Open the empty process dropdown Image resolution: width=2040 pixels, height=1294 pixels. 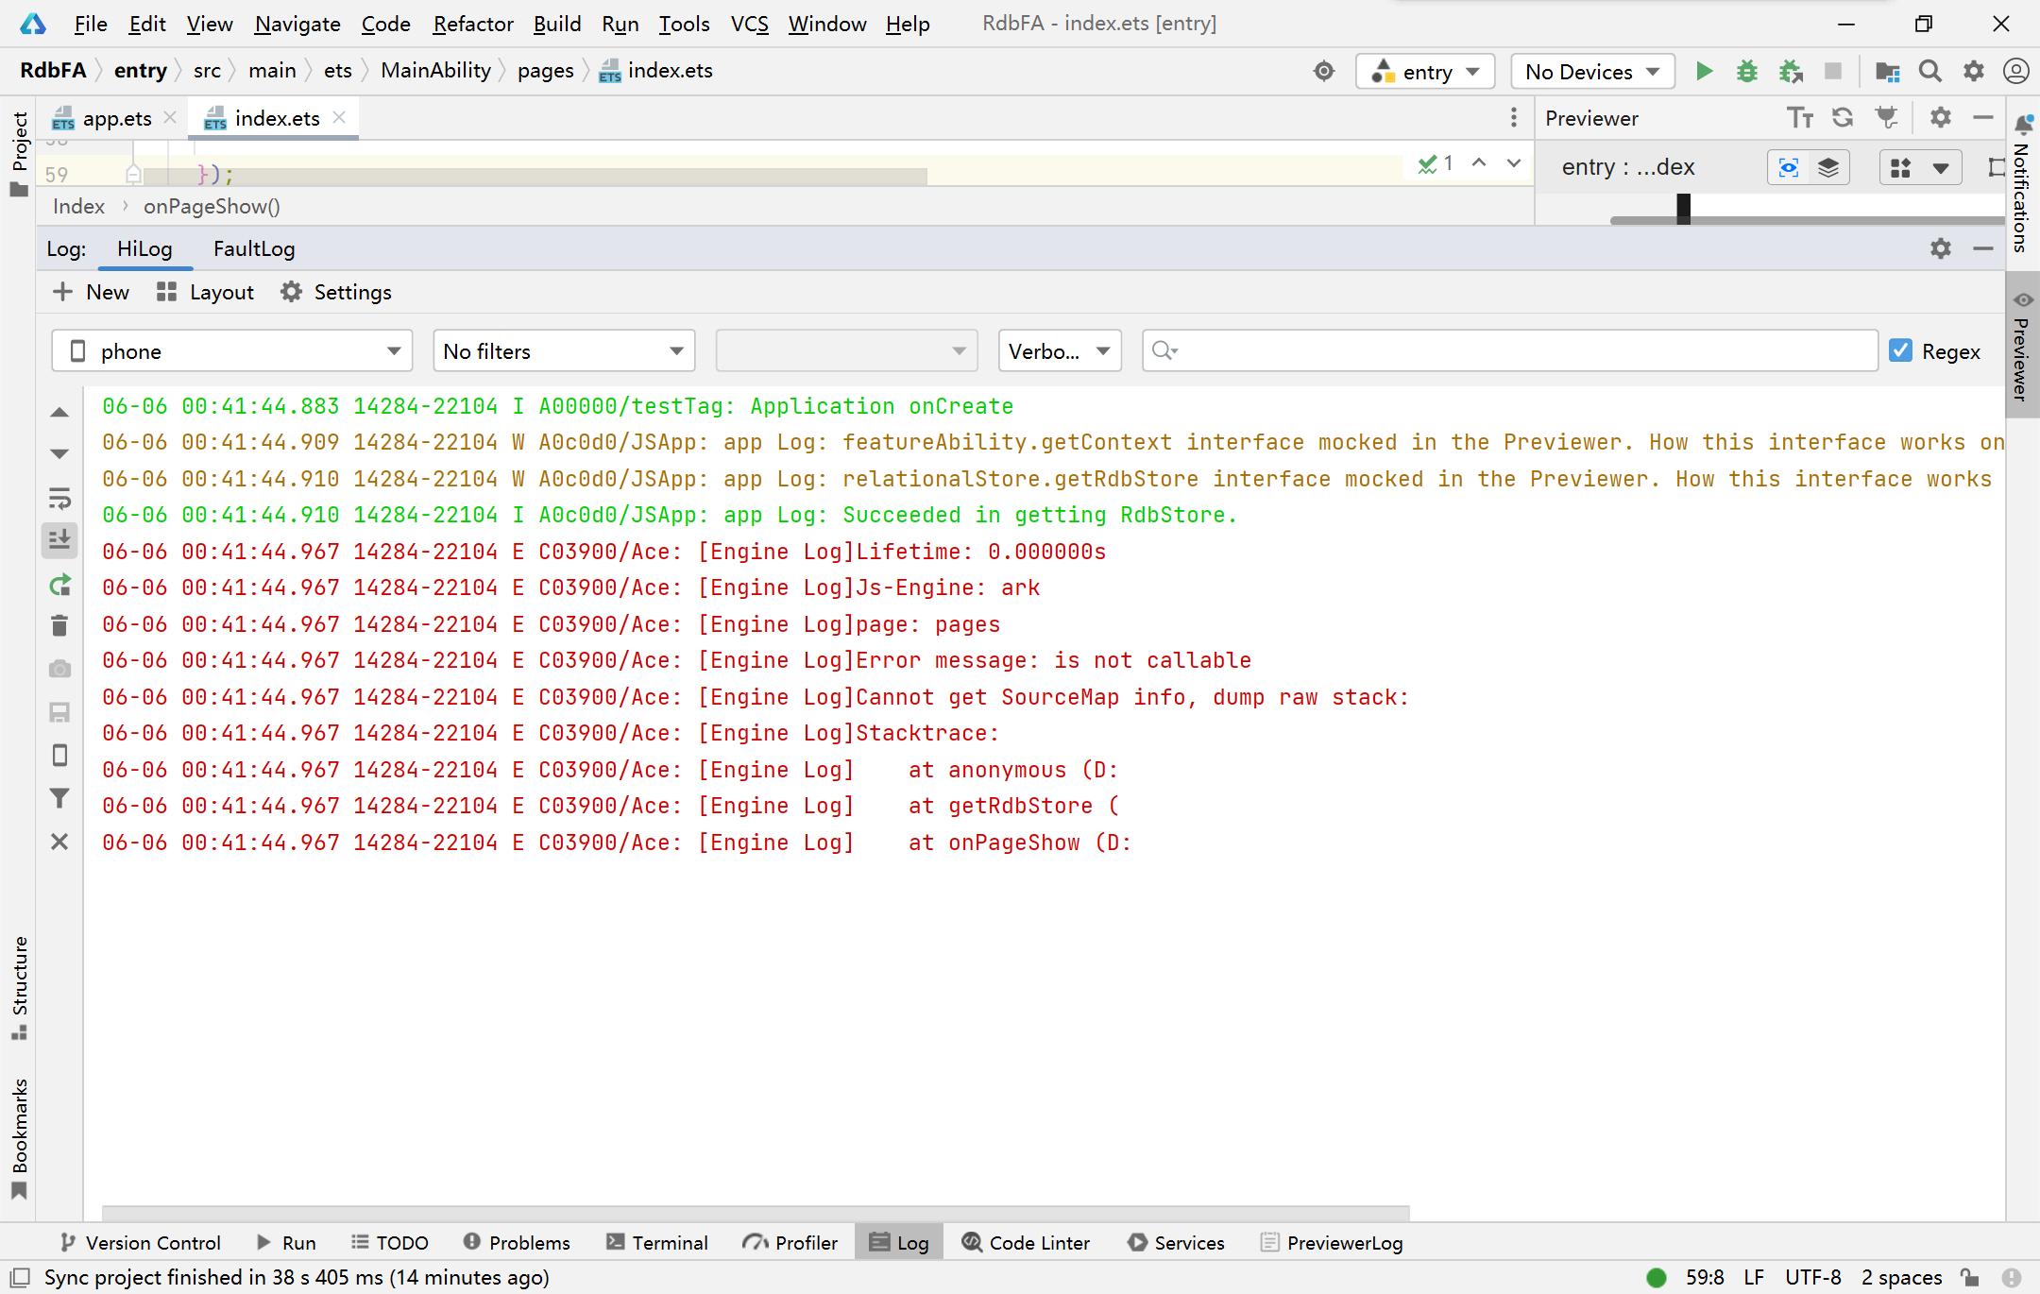[x=846, y=350]
